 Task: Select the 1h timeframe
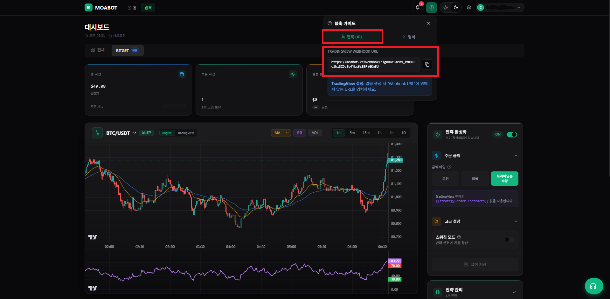tap(379, 133)
